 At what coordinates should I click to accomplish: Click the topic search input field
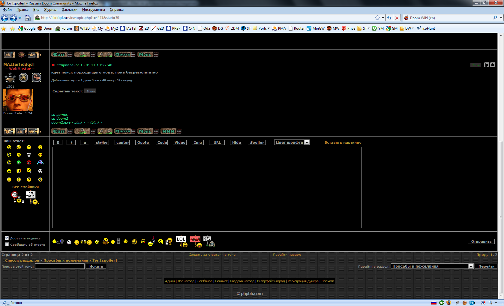point(60,266)
